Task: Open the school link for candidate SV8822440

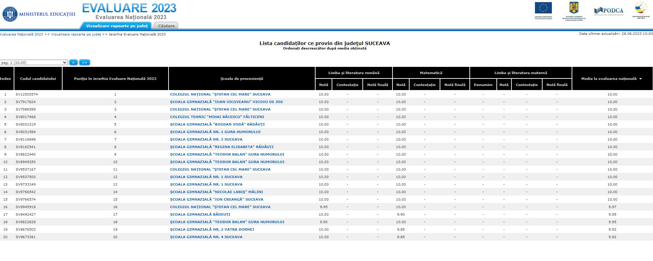Action: tap(227, 154)
